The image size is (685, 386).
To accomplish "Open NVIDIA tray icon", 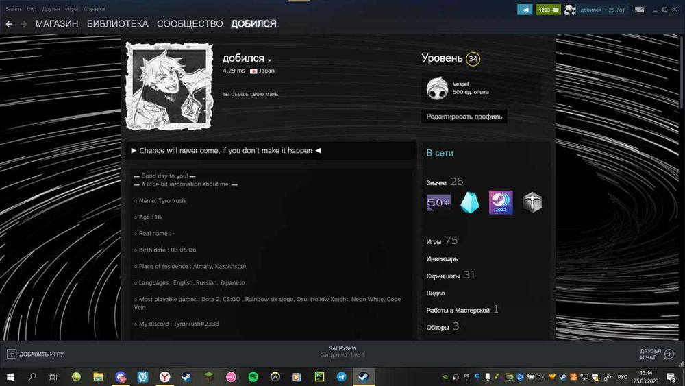I will pyautogui.click(x=445, y=377).
